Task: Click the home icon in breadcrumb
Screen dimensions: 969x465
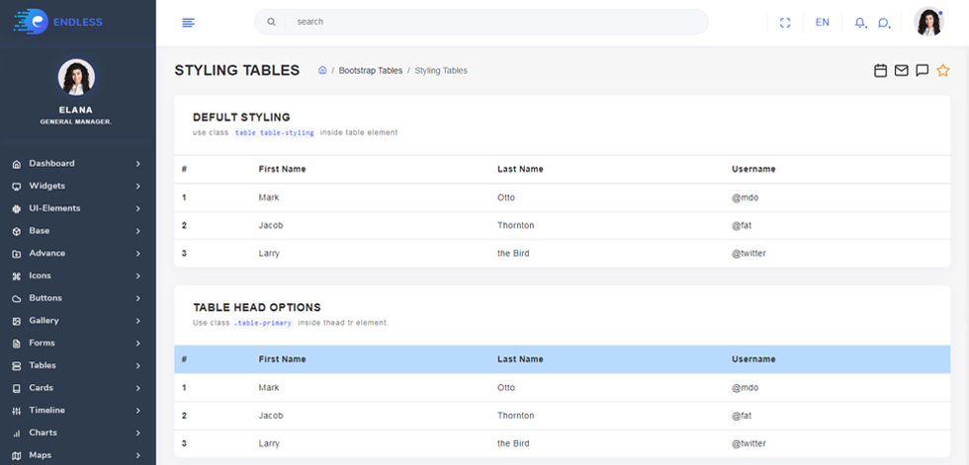Action: pyautogui.click(x=322, y=70)
